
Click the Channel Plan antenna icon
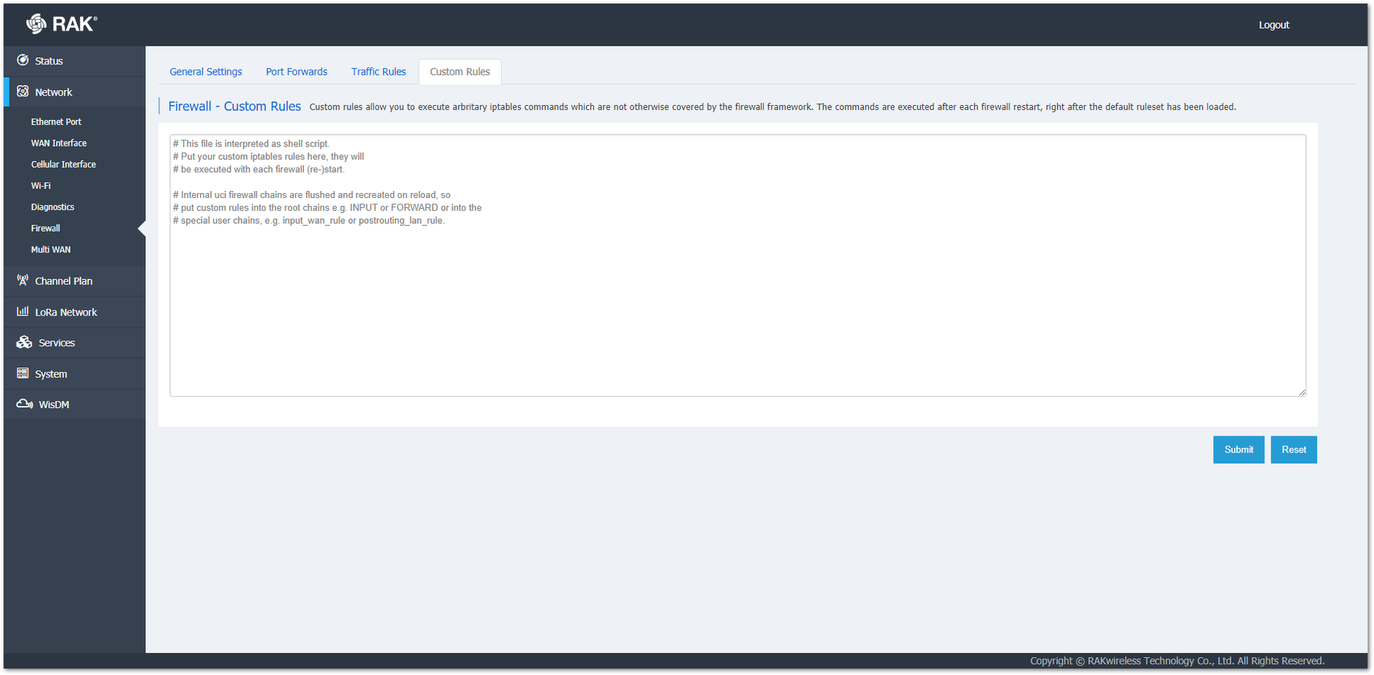23,280
